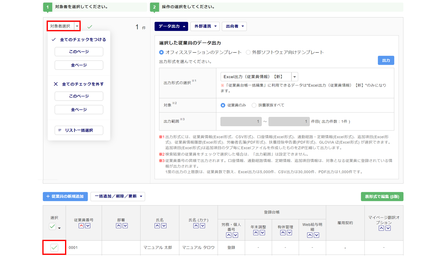
Task: Click the kana name マニュアル タロウ
Action: click(x=198, y=247)
